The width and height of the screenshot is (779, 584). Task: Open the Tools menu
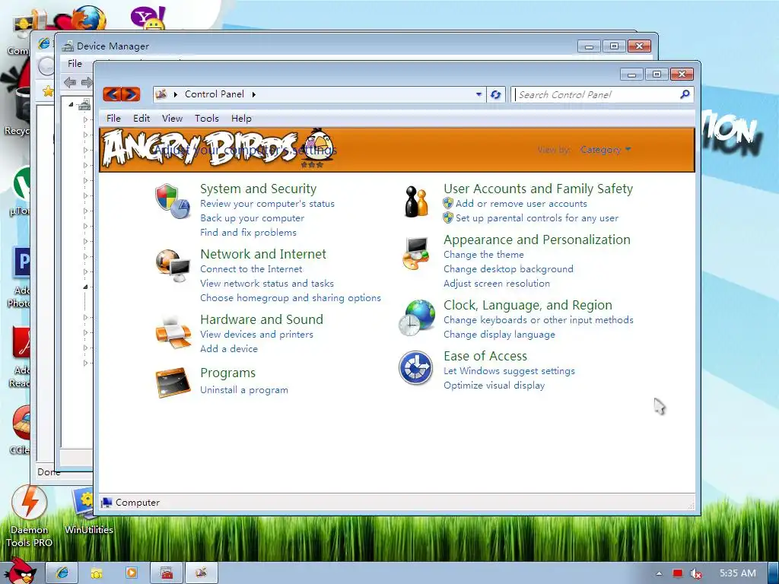point(207,118)
